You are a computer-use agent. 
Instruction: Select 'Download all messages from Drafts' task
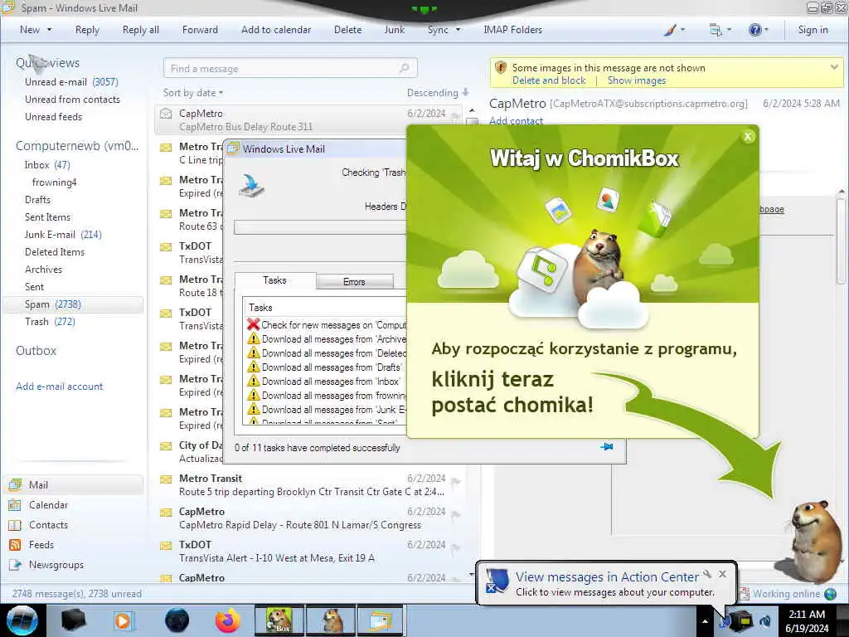coord(327,367)
